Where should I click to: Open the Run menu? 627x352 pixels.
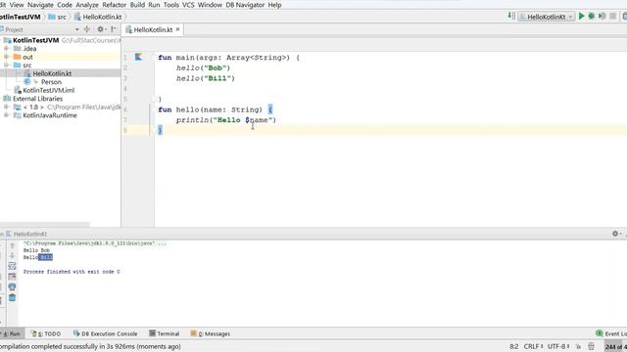[x=154, y=5]
